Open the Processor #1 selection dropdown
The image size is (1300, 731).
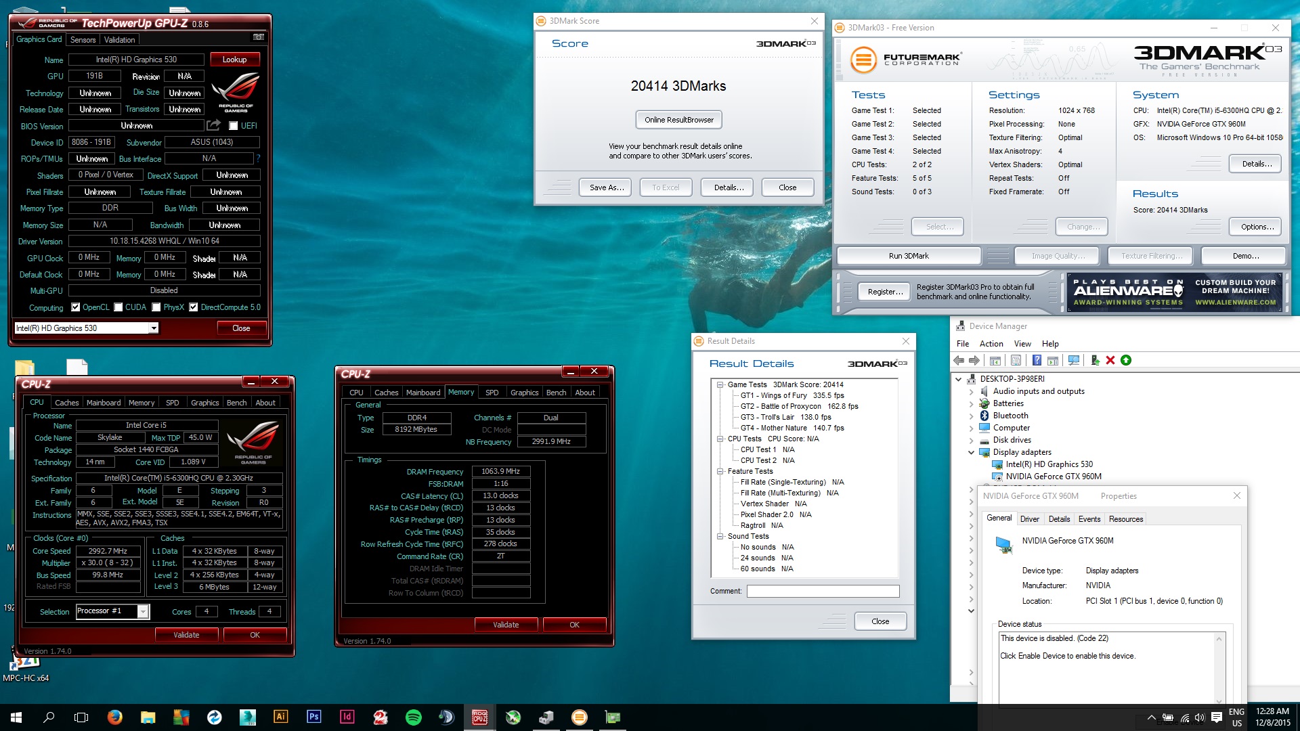point(143,612)
